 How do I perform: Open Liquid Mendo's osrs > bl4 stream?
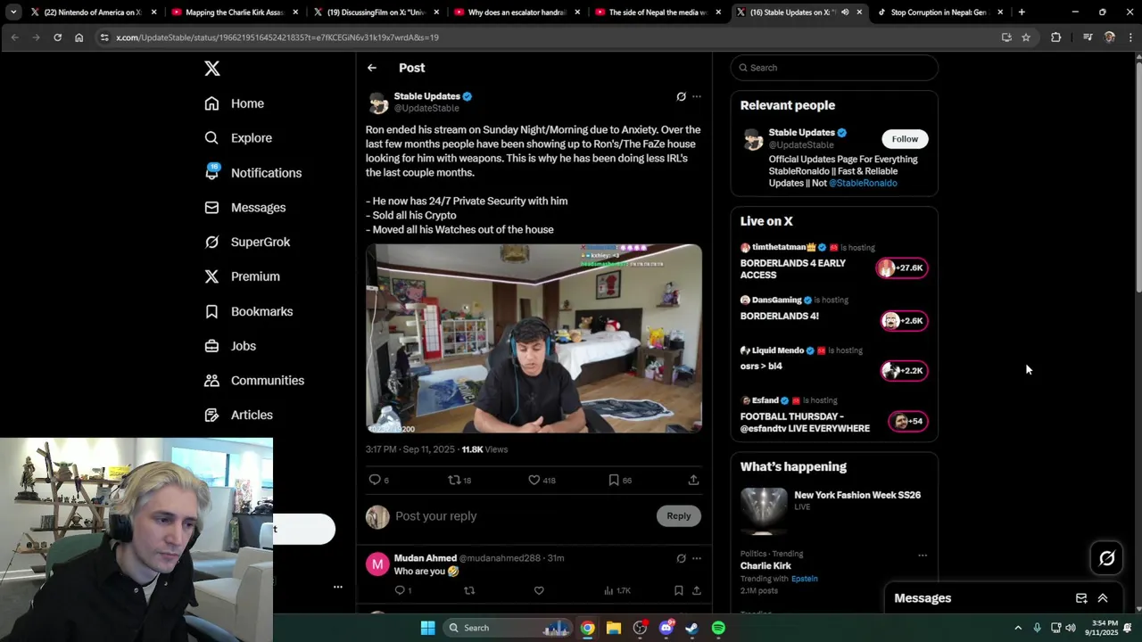point(834,363)
